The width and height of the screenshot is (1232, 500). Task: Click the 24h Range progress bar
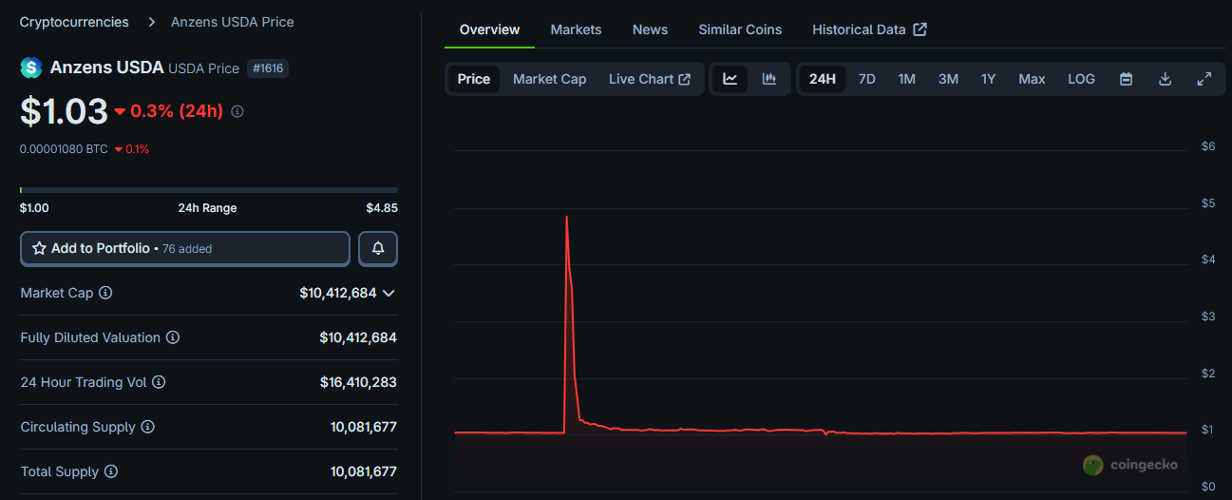(x=209, y=190)
